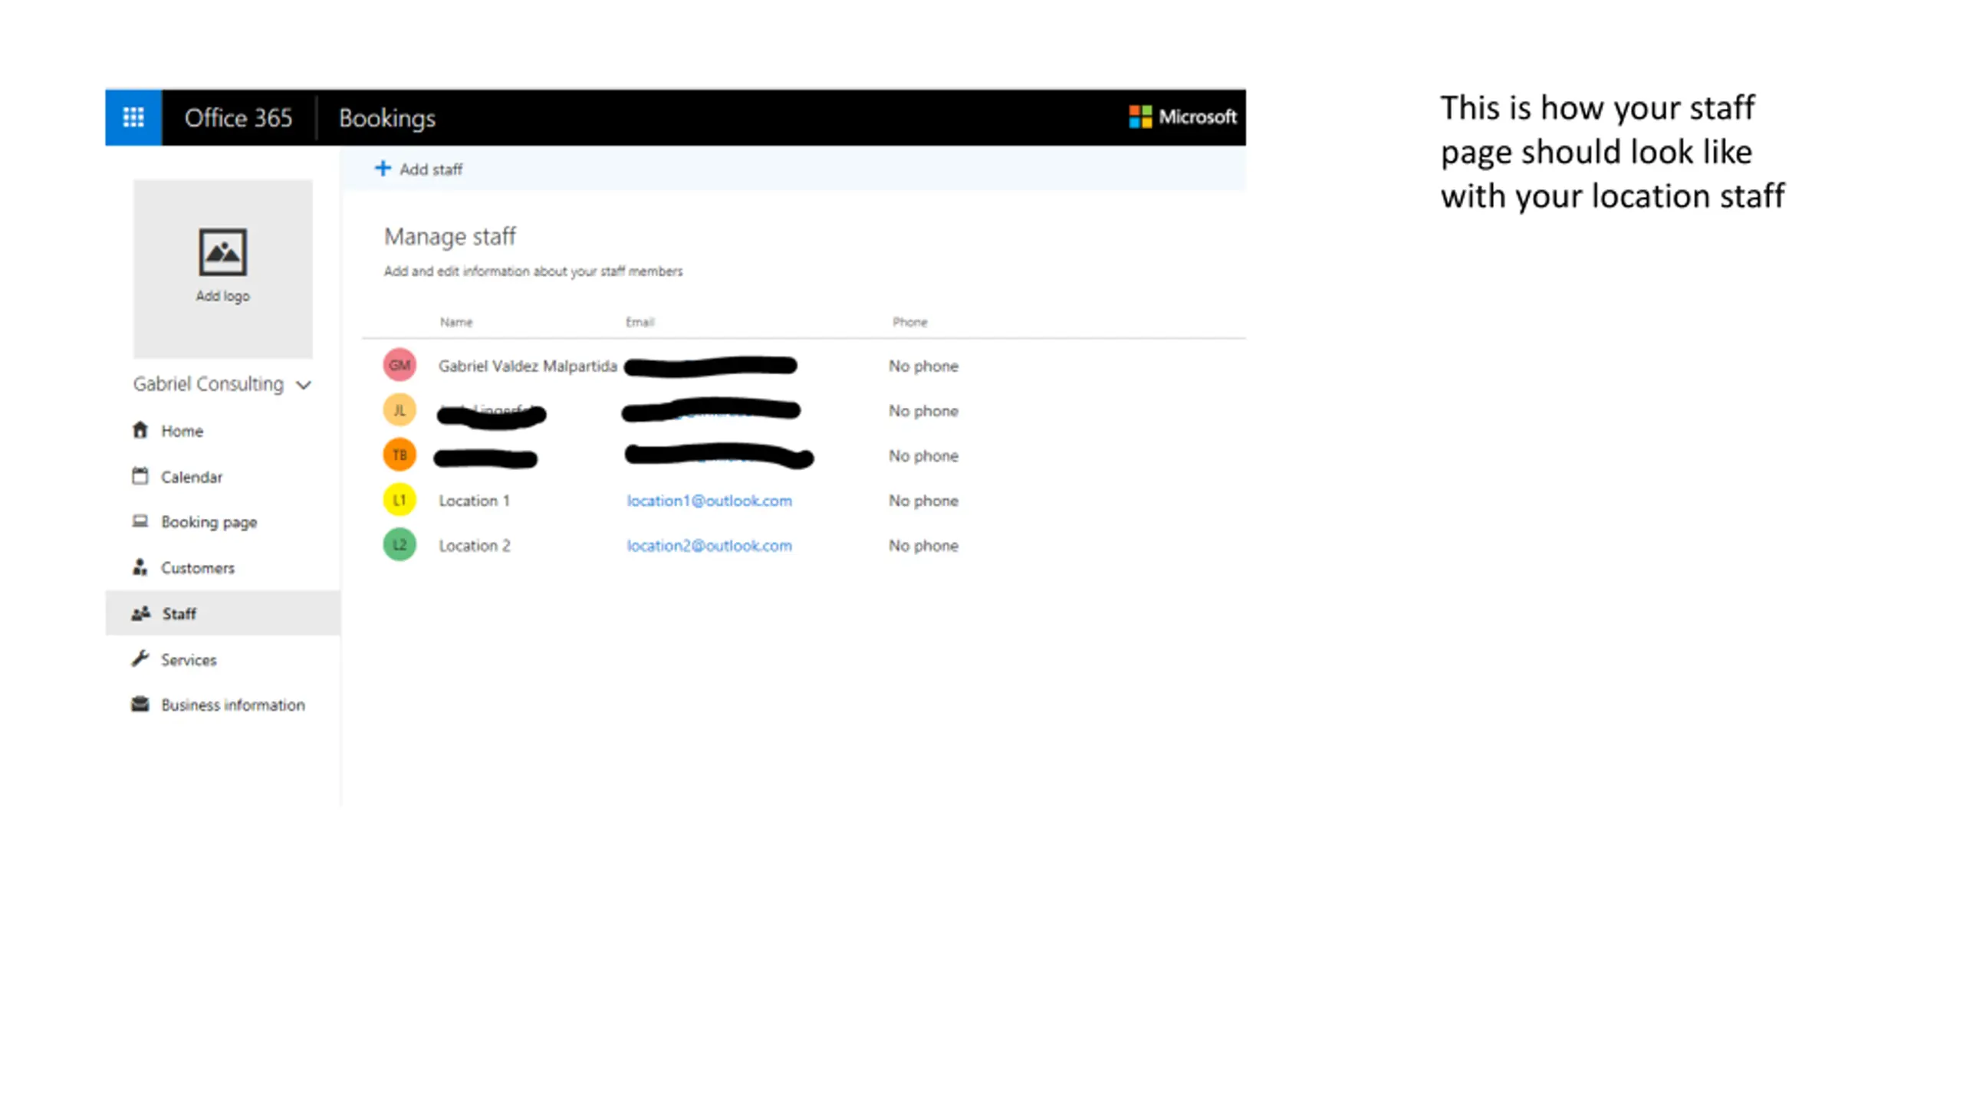The height and width of the screenshot is (1104, 1963).
Task: Open Calendar from the sidebar
Action: (191, 477)
